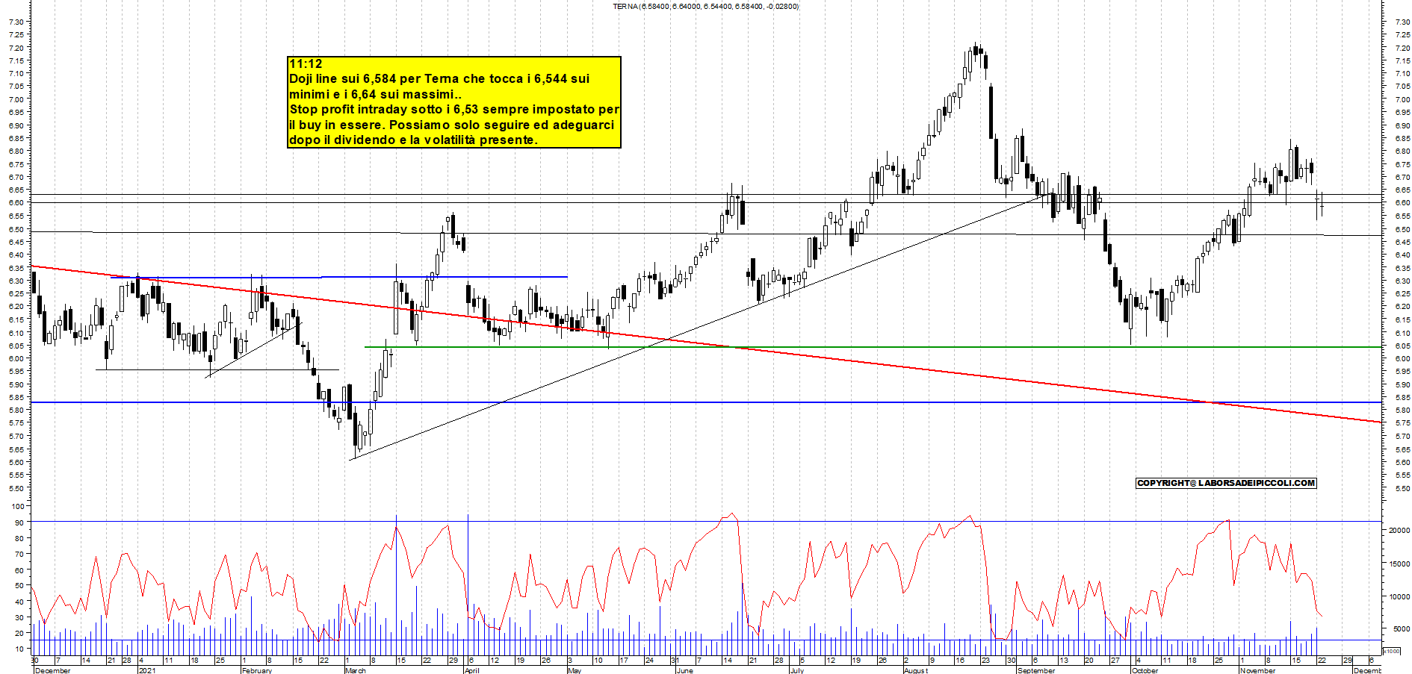
Task: Click the 'Doji line sui 6,584' note line
Action: pos(439,79)
